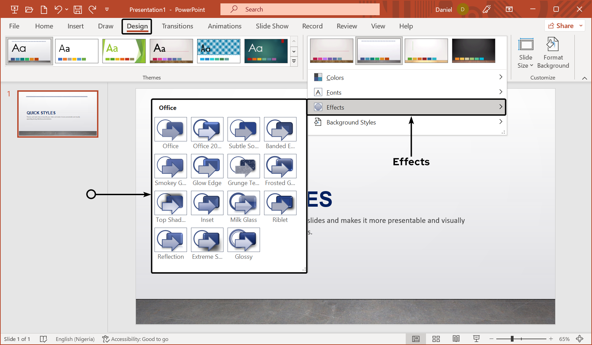Viewport: 592px width, 345px height.
Task: Click the zoom slider handle
Action: [x=512, y=339]
